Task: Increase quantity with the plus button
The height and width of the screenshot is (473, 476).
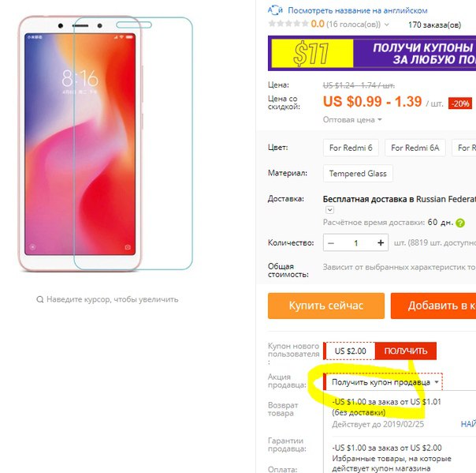Action: [x=381, y=242]
